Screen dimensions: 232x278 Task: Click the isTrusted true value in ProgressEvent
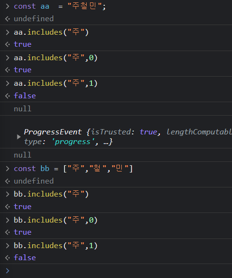click(x=148, y=132)
